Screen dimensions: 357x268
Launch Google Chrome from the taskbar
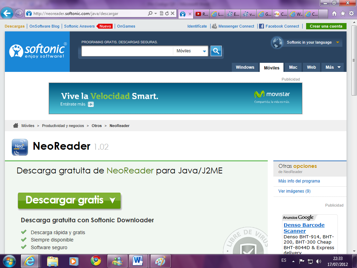(96, 261)
